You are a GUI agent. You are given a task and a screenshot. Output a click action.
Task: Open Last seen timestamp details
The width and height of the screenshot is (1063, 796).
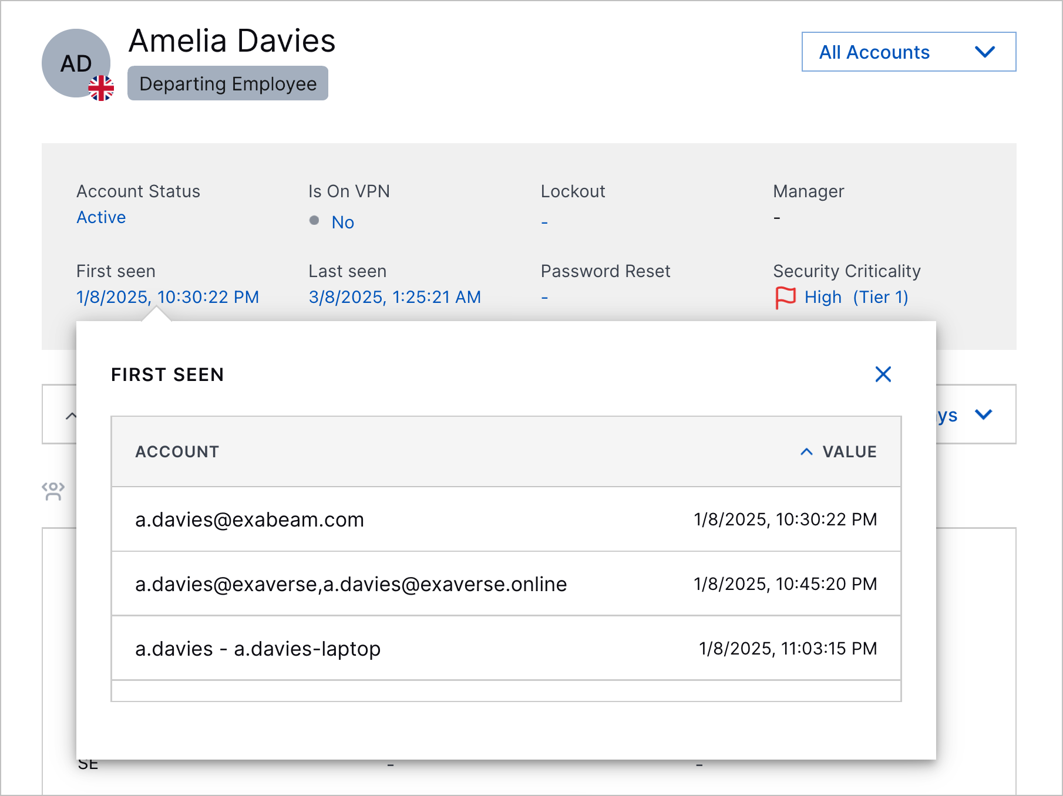(x=395, y=296)
